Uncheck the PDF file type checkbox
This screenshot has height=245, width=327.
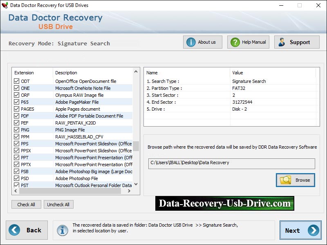pyautogui.click(x=16, y=116)
